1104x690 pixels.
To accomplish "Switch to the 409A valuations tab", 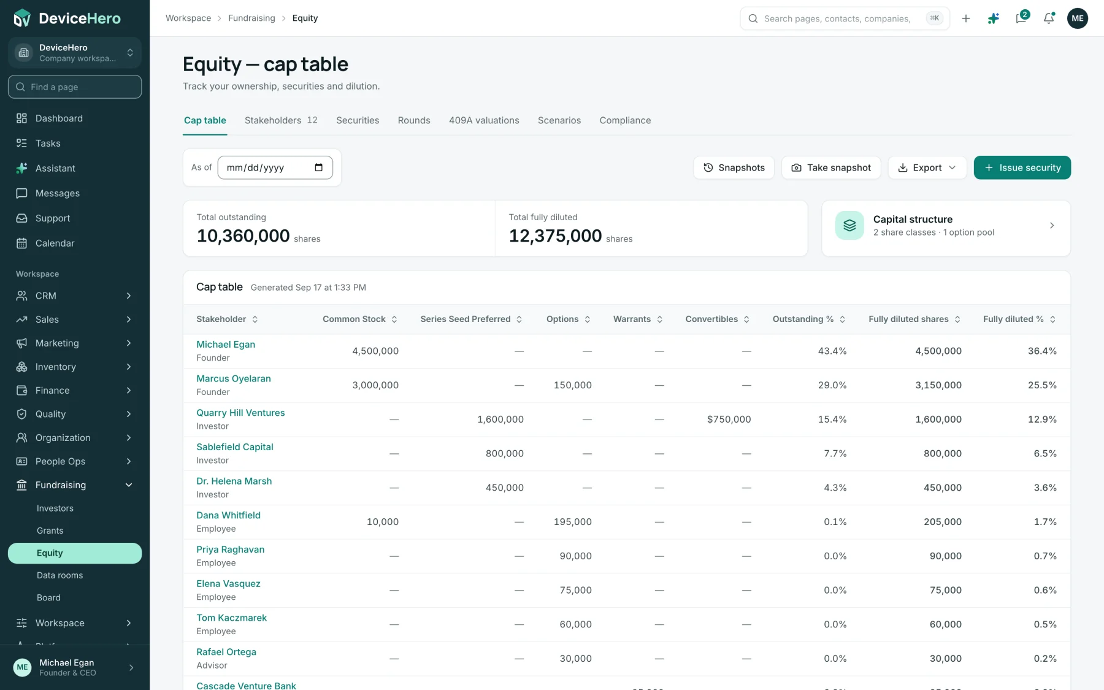I will point(484,120).
